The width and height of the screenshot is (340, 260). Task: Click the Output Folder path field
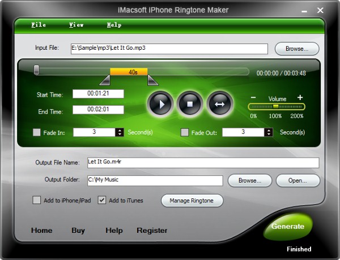[x=155, y=181]
